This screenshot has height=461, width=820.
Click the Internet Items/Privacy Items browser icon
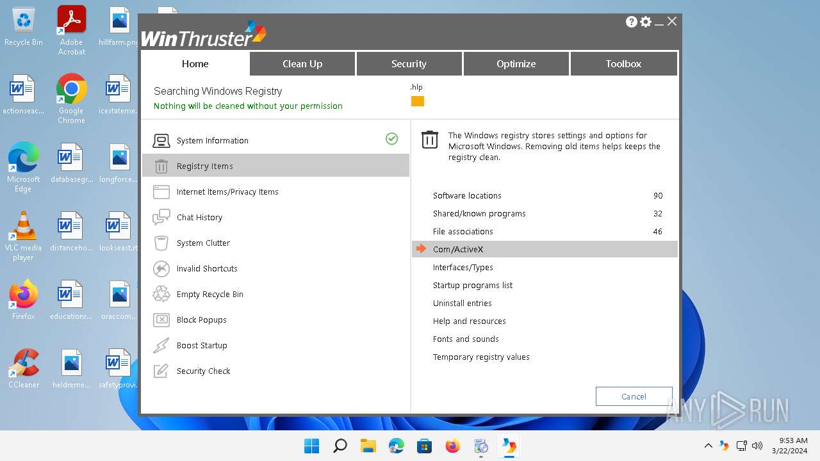(161, 192)
